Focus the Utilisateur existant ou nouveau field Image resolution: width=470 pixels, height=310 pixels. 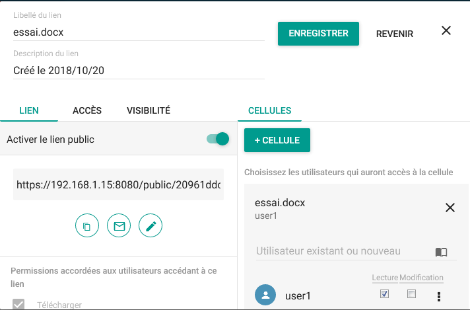point(340,251)
